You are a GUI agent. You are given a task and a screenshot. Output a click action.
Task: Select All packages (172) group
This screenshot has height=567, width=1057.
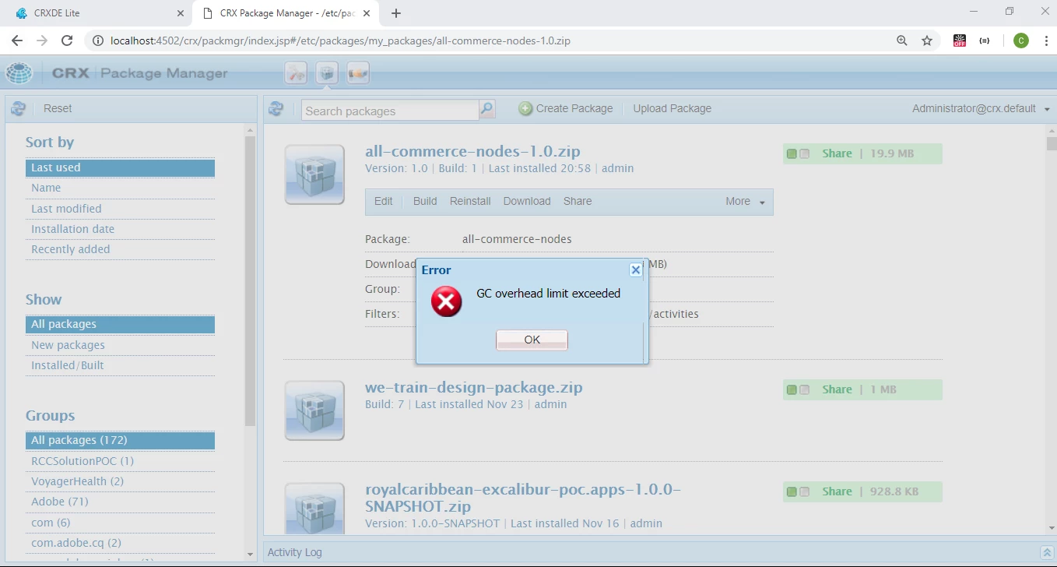[120, 440]
